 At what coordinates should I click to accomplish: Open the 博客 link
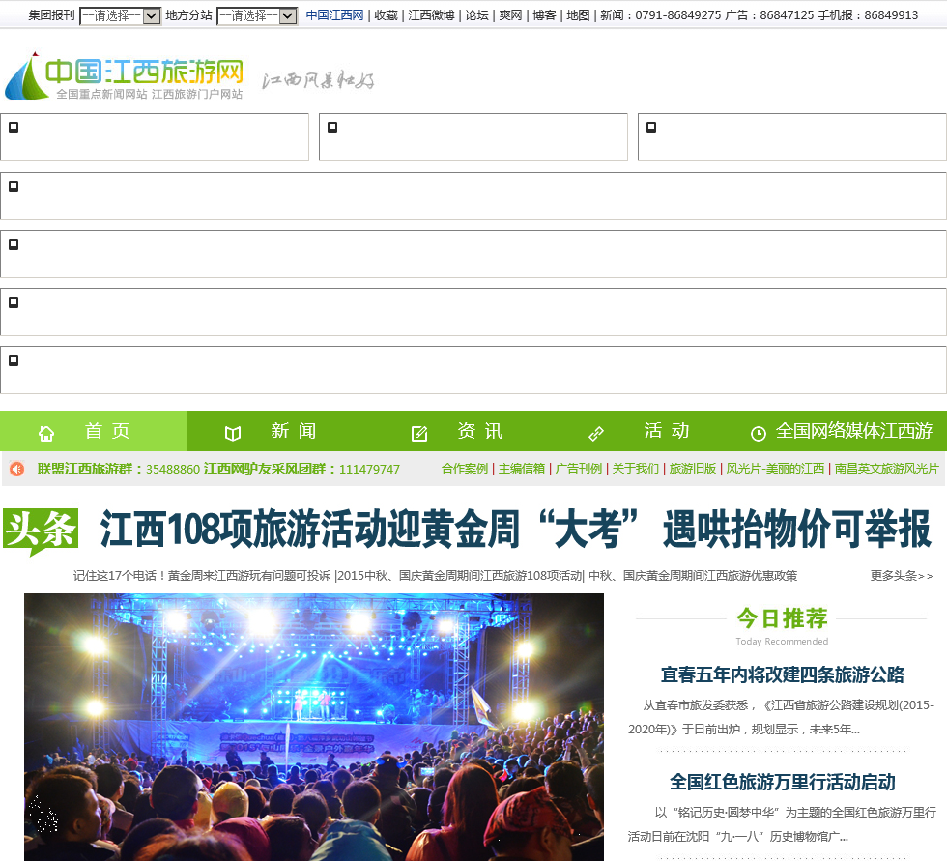click(544, 15)
